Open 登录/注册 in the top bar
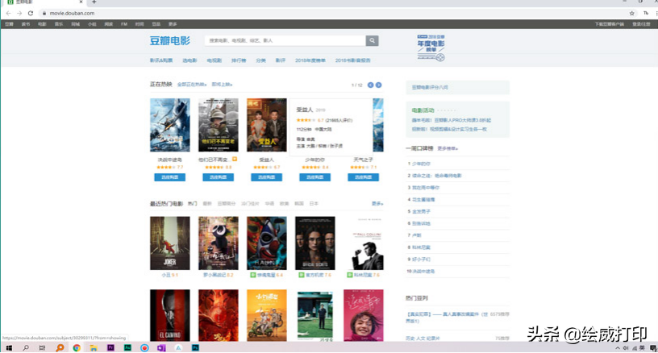 tap(641, 24)
